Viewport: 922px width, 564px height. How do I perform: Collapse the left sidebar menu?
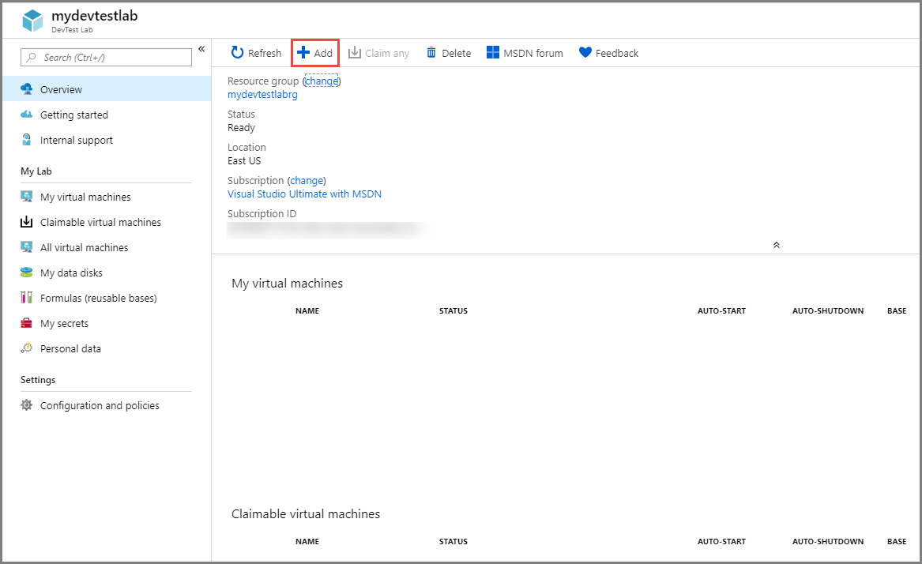tap(201, 49)
